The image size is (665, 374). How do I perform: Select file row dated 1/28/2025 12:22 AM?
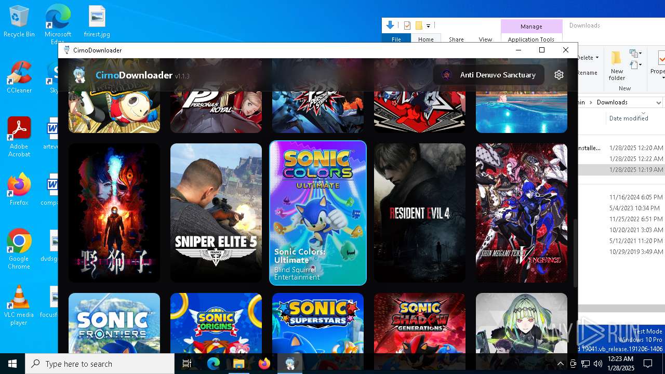[x=621, y=159]
